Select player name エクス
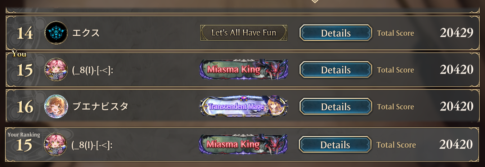 (86, 33)
